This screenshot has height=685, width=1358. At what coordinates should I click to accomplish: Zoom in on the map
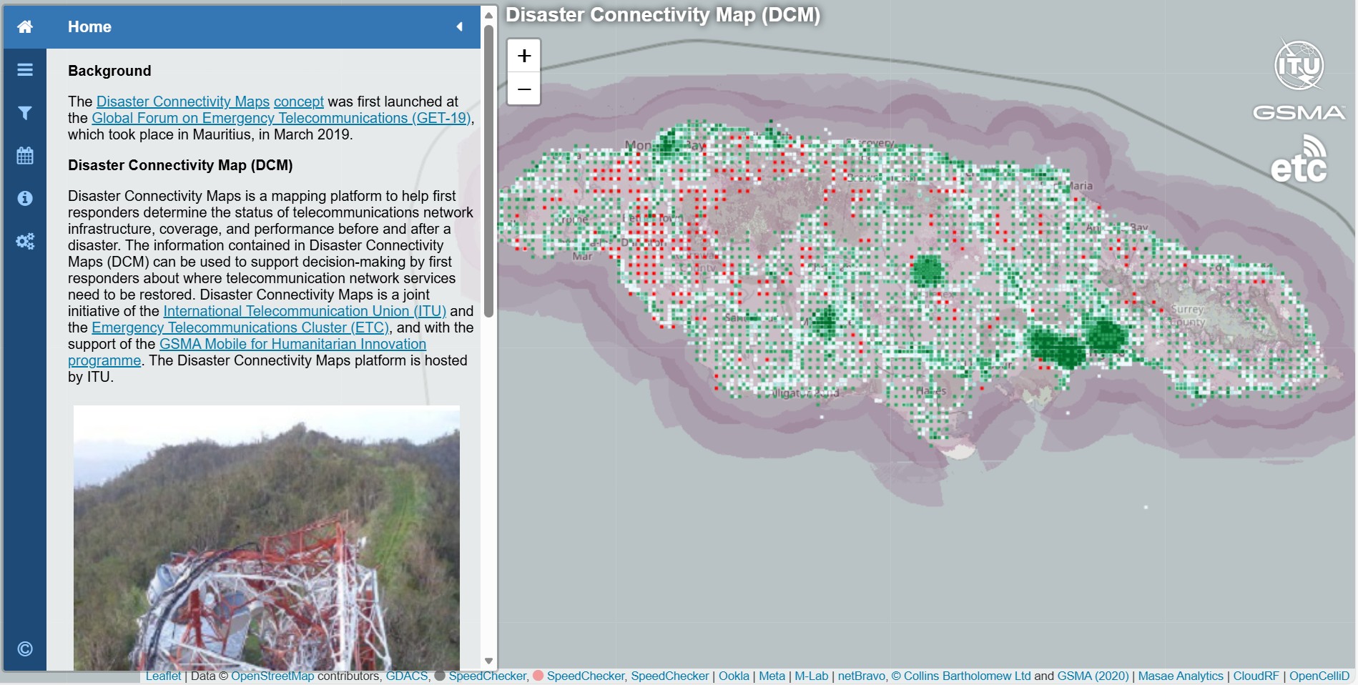pyautogui.click(x=524, y=56)
